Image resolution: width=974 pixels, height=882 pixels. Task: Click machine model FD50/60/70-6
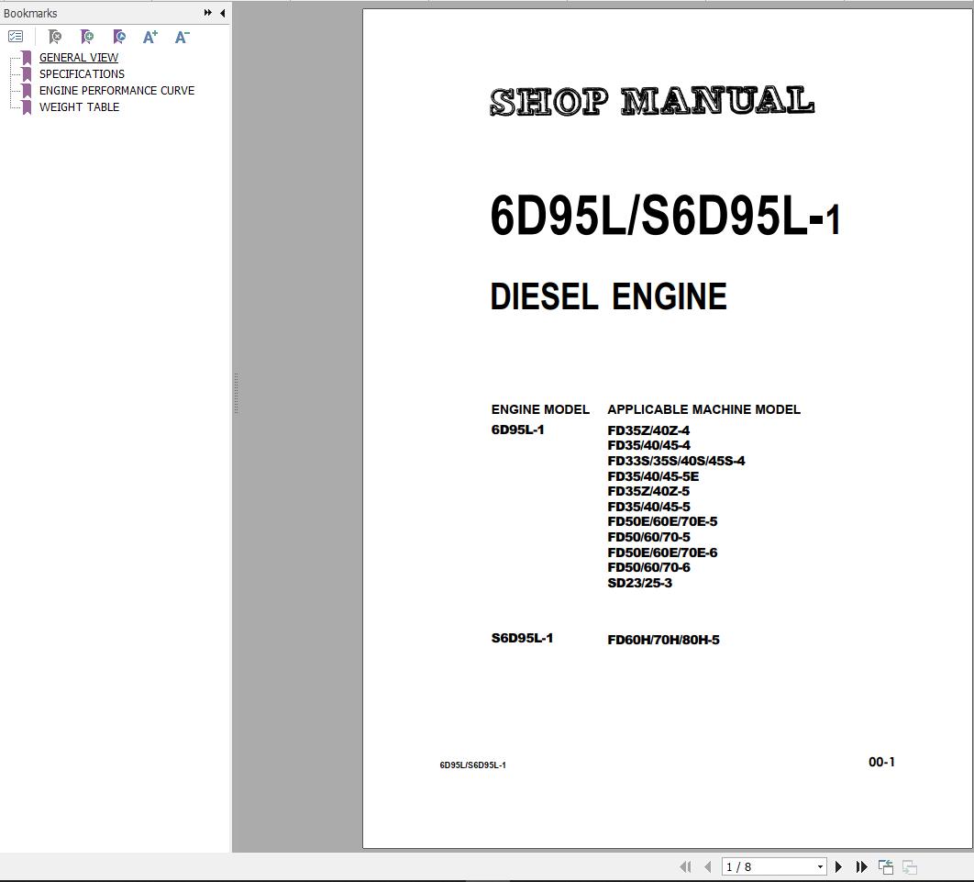click(648, 567)
